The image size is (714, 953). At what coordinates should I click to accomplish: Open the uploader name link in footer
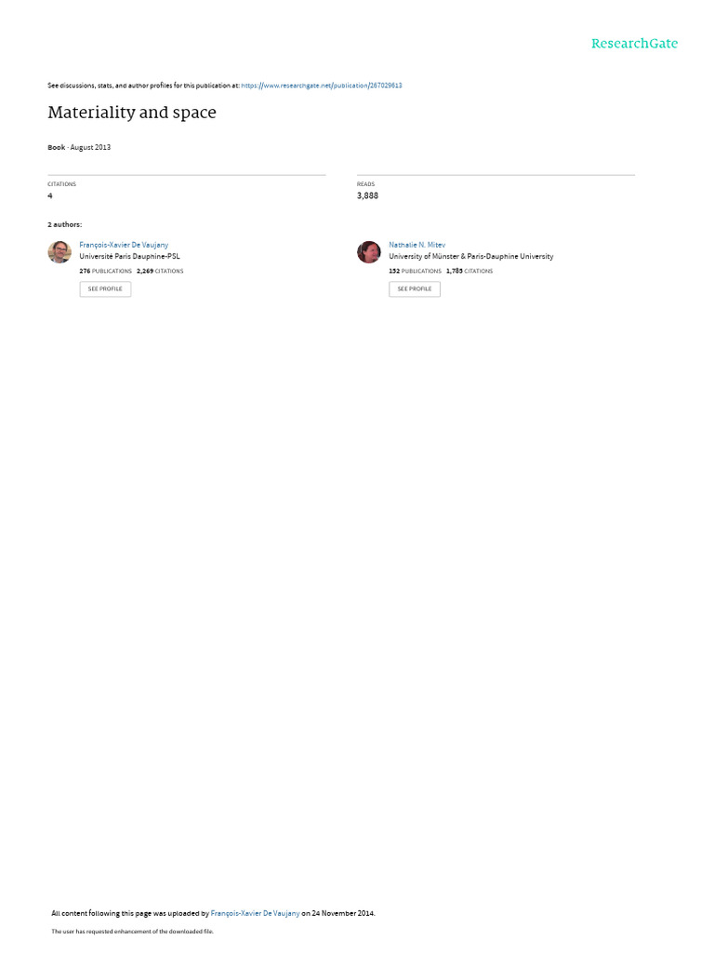[255, 913]
